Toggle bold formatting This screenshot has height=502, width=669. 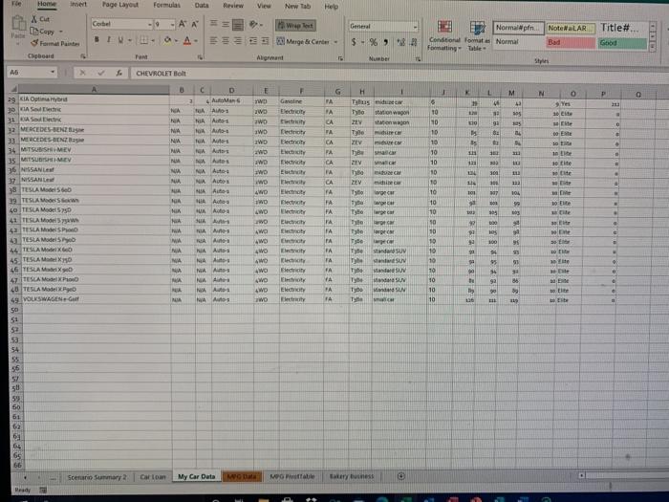(x=97, y=40)
